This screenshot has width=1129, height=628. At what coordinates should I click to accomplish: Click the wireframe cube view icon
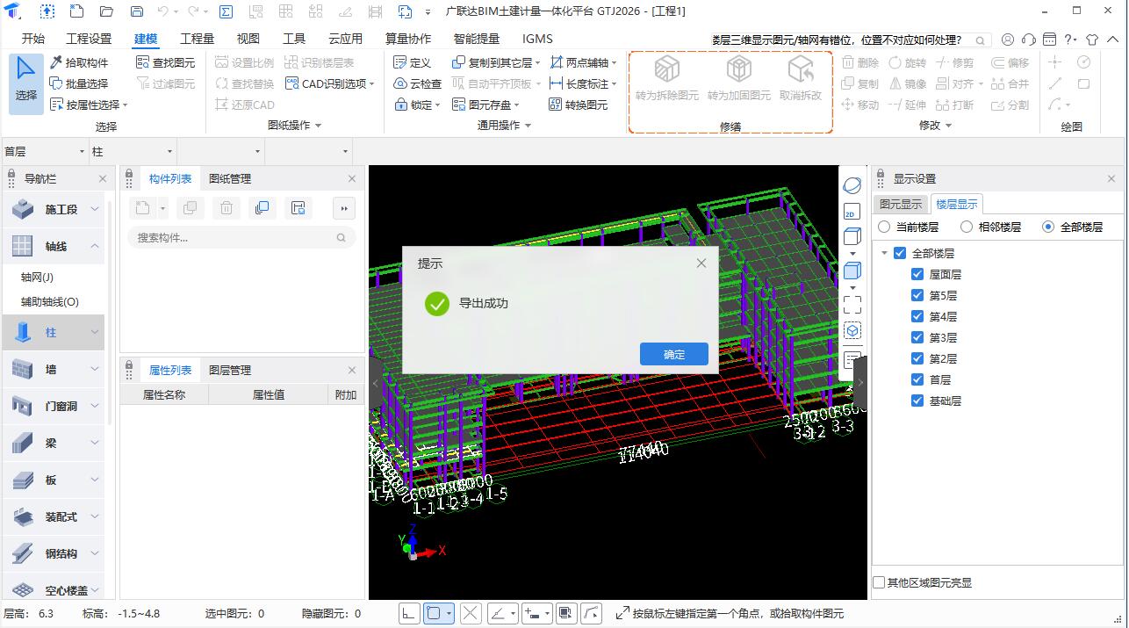852,236
